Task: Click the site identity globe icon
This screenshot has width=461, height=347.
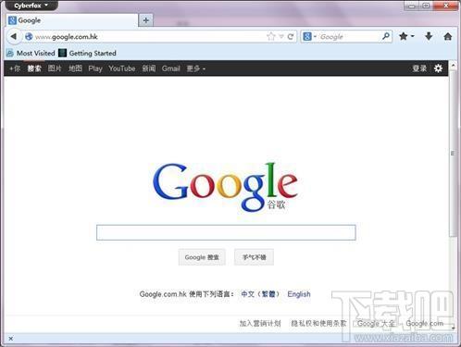Action: [29, 36]
